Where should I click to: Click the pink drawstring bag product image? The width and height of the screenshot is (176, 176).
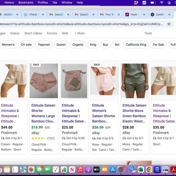coord(74,81)
